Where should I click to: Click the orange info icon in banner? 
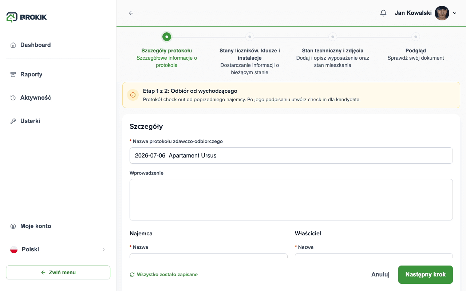133,95
